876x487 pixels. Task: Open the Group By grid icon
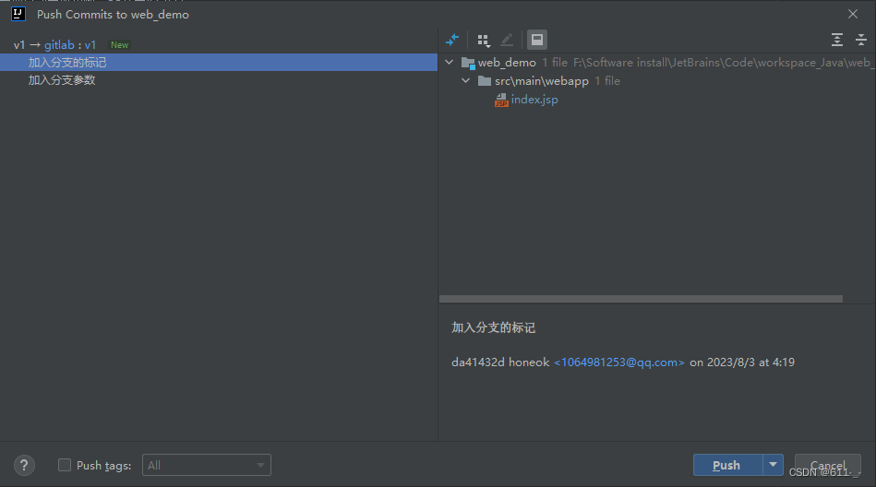click(484, 40)
